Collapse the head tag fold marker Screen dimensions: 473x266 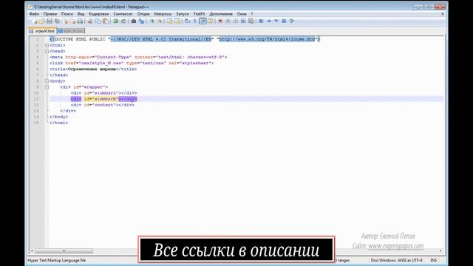click(47, 51)
